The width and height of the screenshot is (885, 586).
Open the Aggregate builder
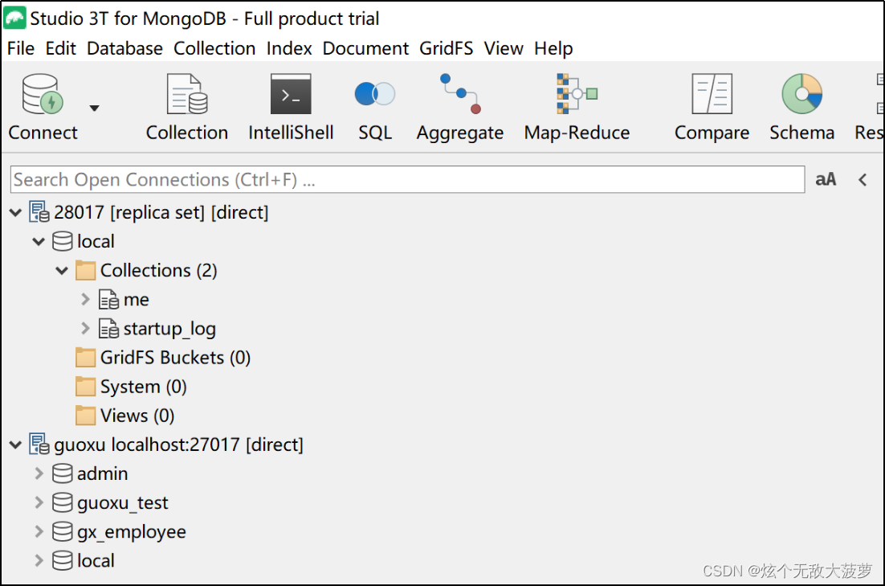point(459,104)
